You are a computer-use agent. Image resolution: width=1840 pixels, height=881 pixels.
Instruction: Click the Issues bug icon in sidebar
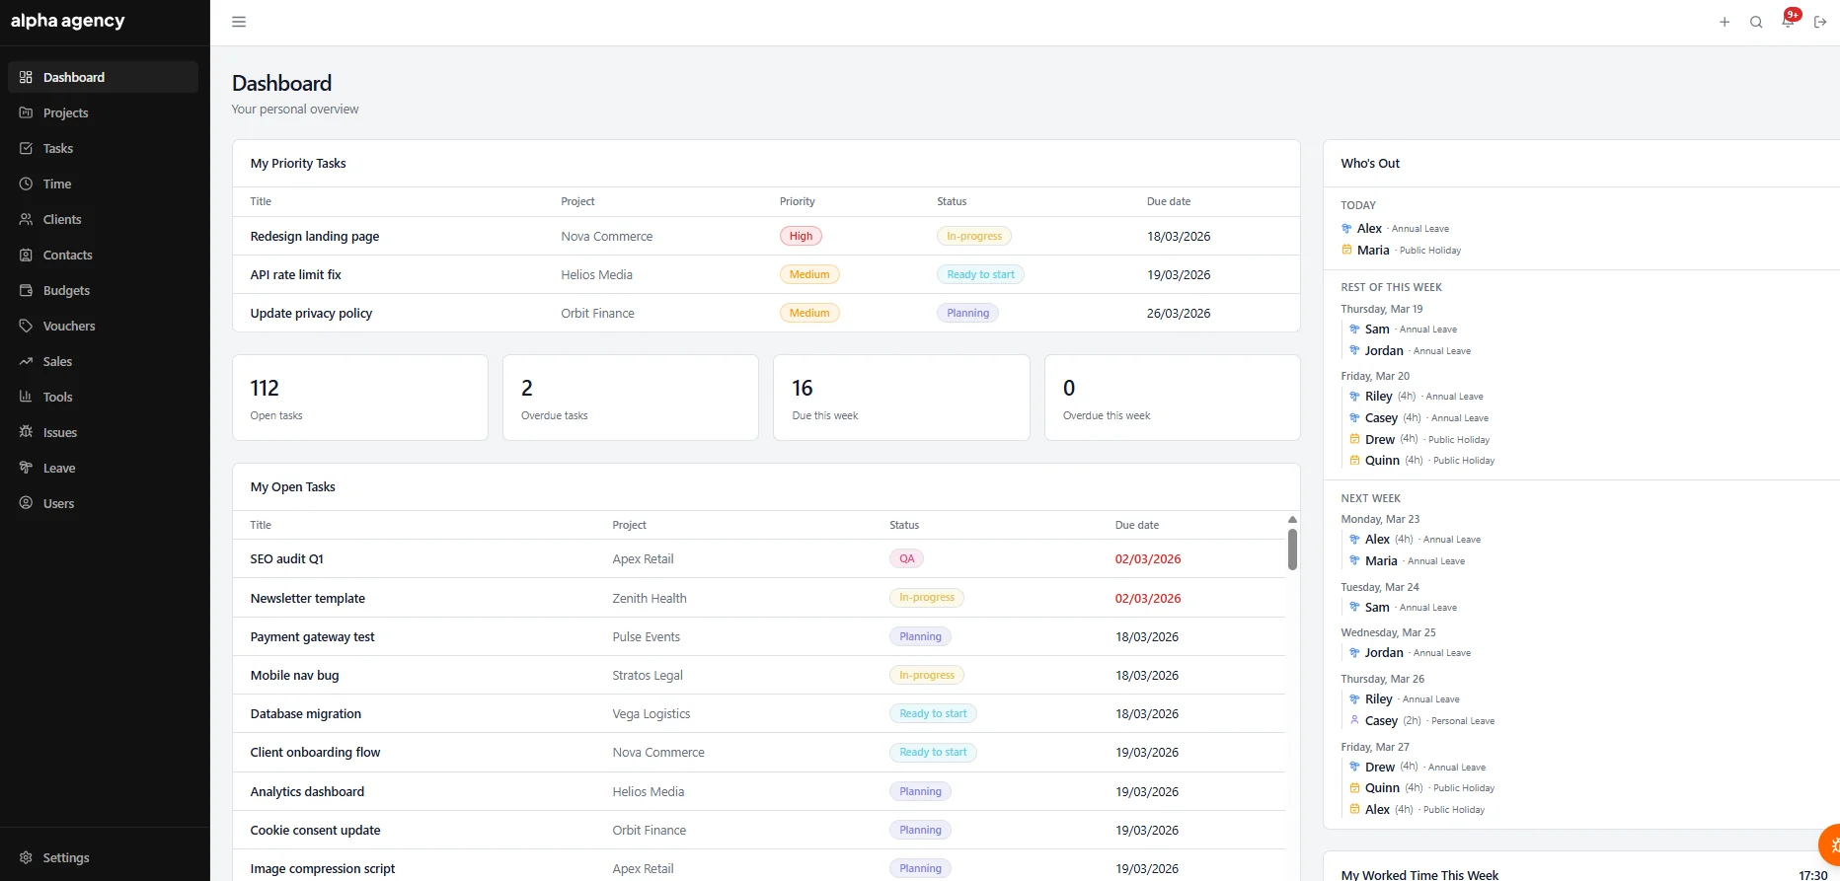[26, 432]
